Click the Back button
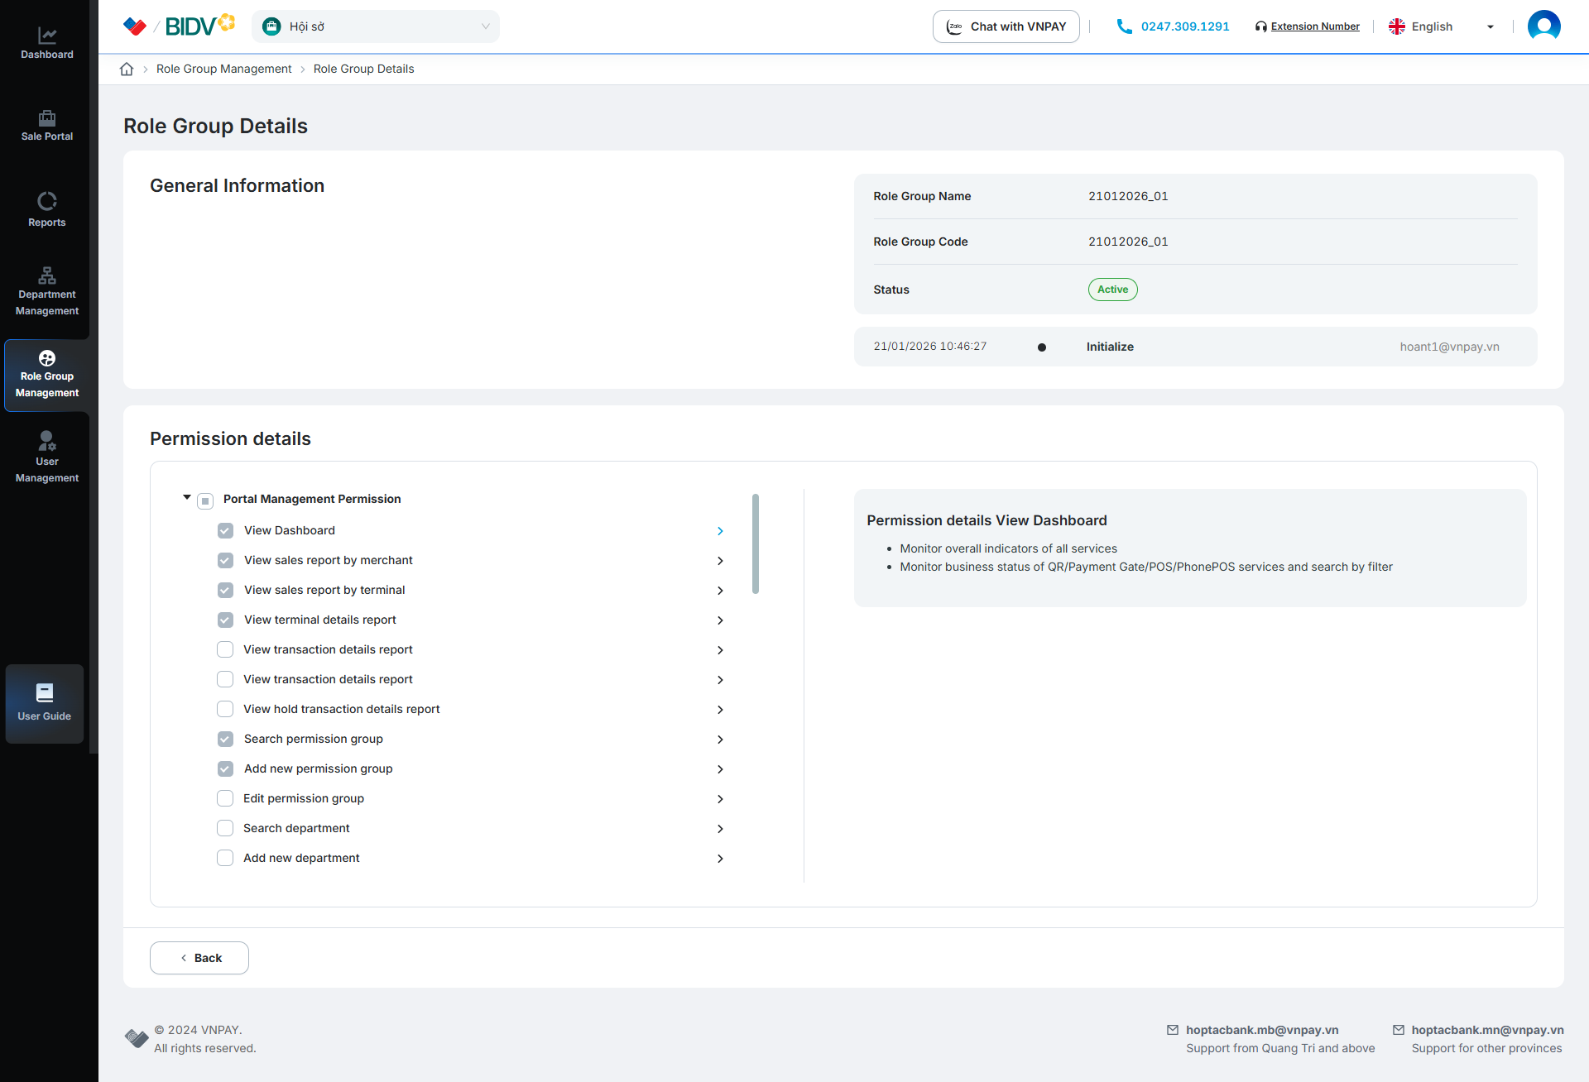Image resolution: width=1589 pixels, height=1082 pixels. [x=199, y=958]
